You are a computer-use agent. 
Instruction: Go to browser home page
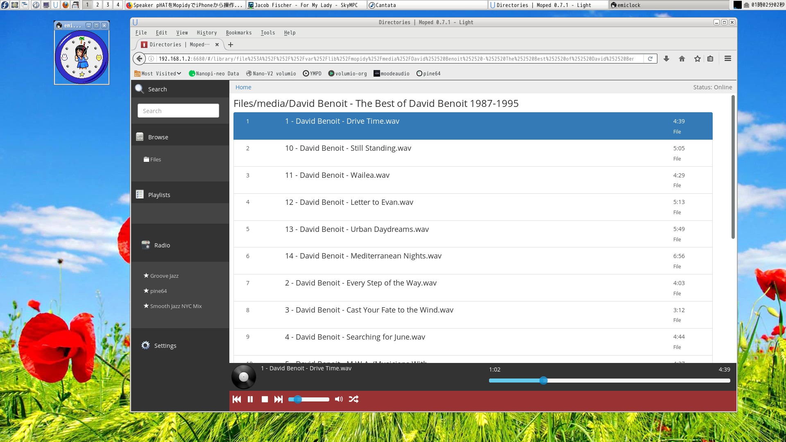point(682,59)
